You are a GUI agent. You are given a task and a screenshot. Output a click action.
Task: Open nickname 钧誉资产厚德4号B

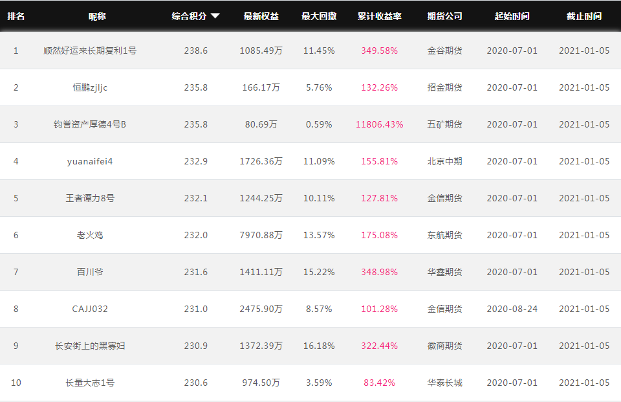coord(90,124)
